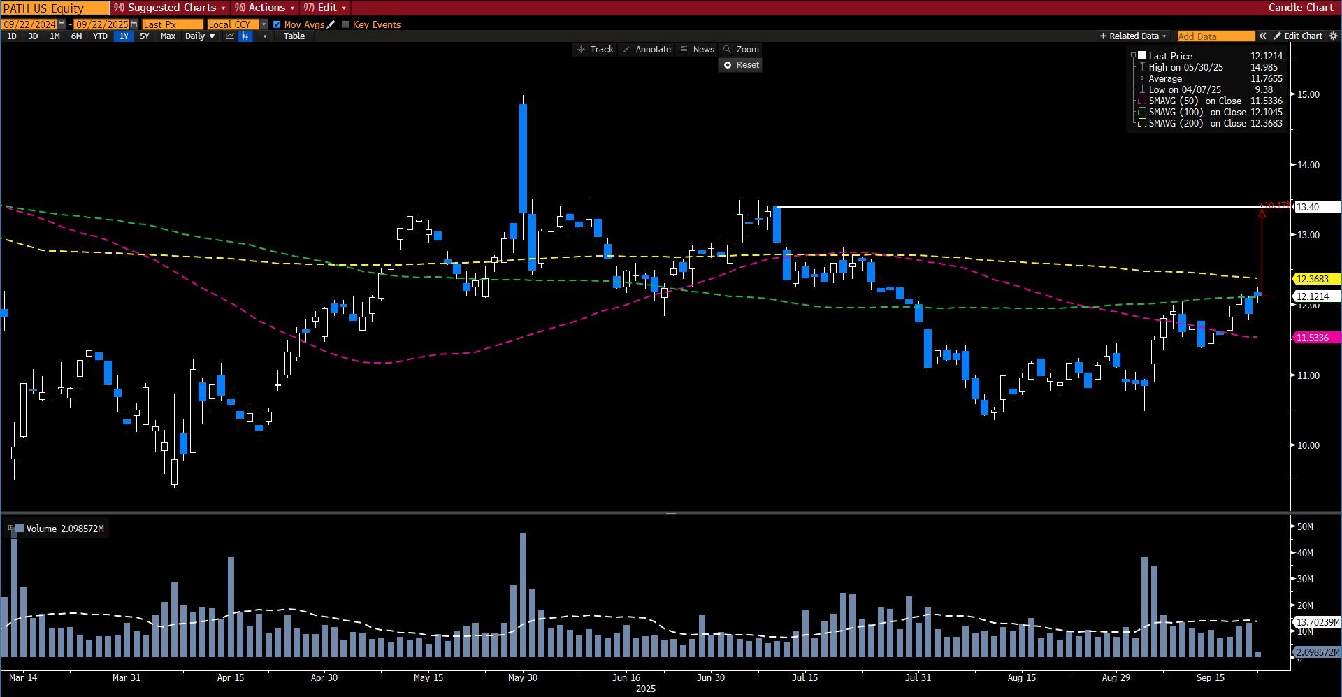Select the 1D range tab
The image size is (1342, 697).
click(x=12, y=36)
